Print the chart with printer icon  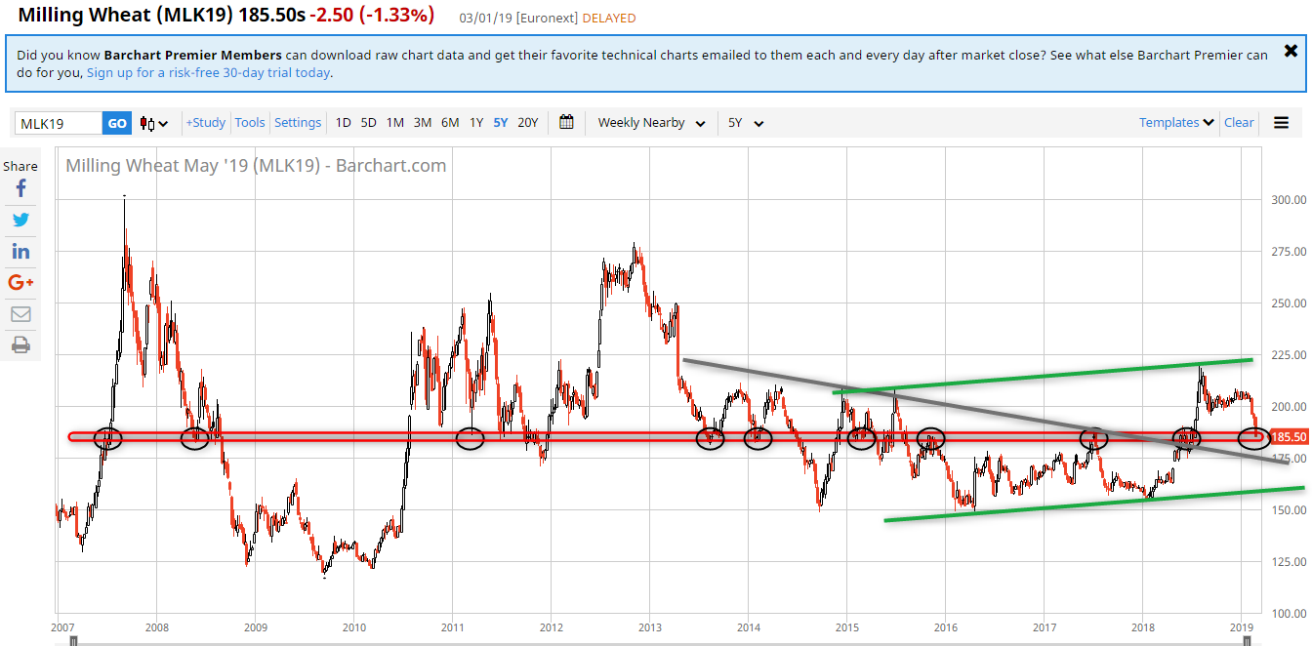point(20,344)
